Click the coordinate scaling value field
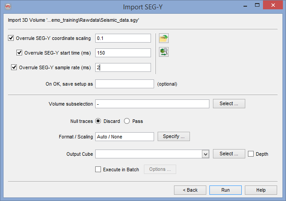Image resolution: width=286 pixels, height=201 pixels. 124,38
